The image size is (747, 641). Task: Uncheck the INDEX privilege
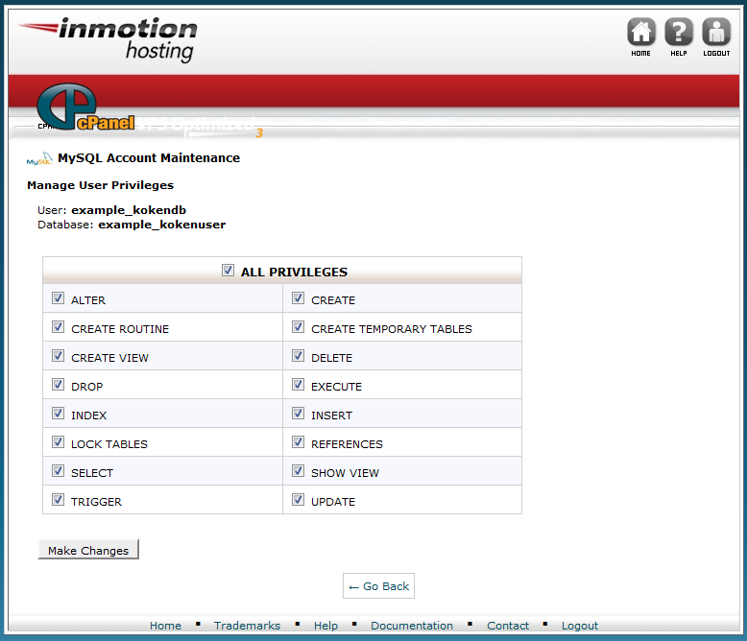coord(59,414)
